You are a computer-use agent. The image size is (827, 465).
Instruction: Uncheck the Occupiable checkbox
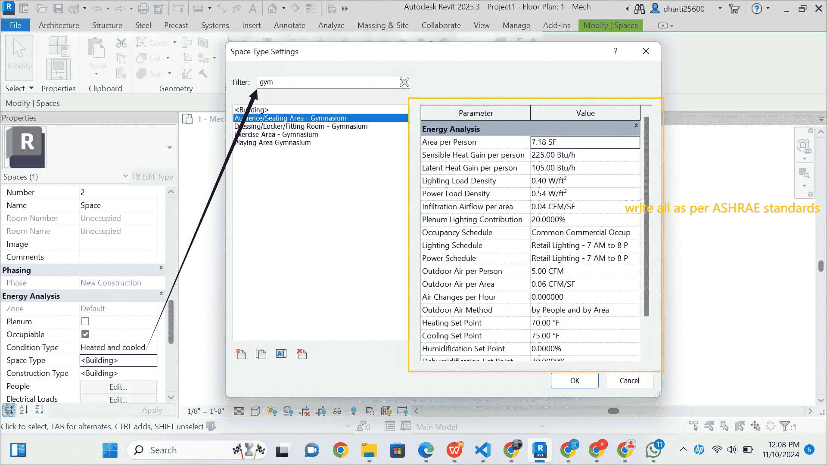point(85,334)
